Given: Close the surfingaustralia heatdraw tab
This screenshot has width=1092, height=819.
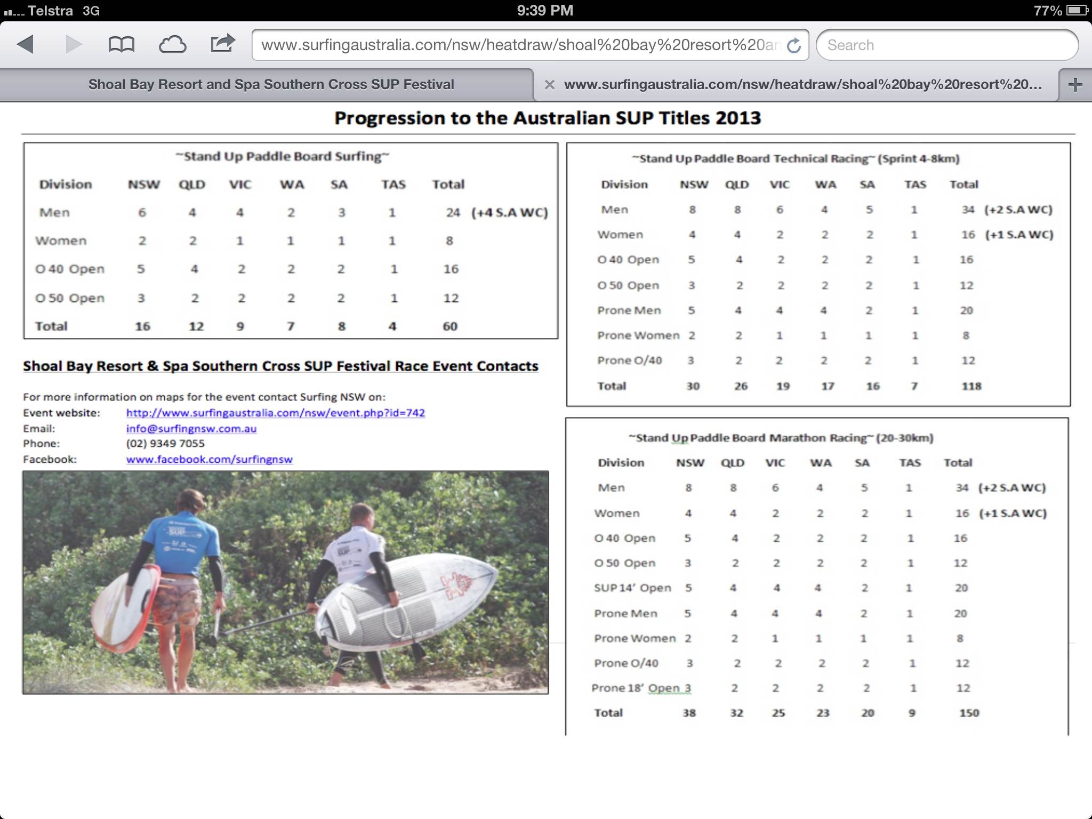Looking at the screenshot, I should (550, 85).
